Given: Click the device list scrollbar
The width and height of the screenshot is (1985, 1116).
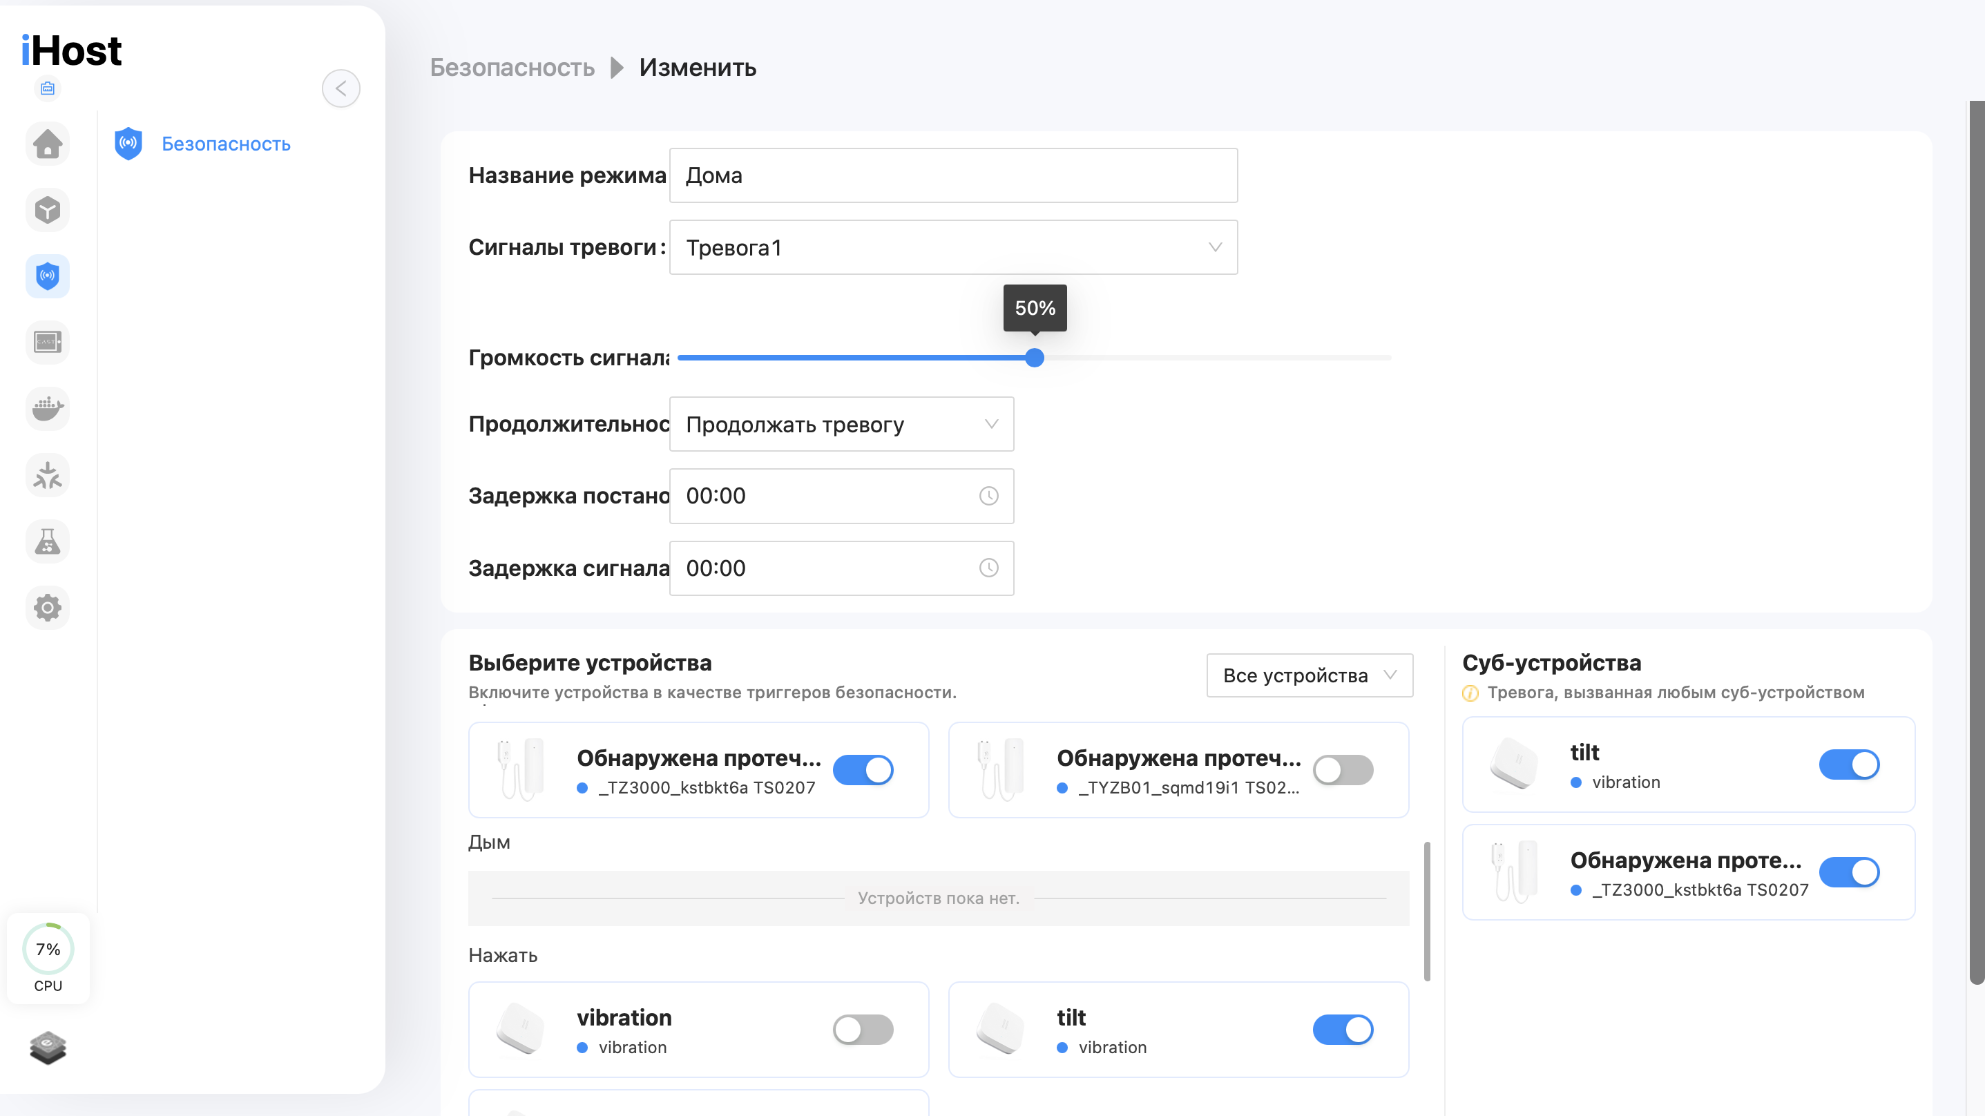Looking at the screenshot, I should [x=1427, y=911].
